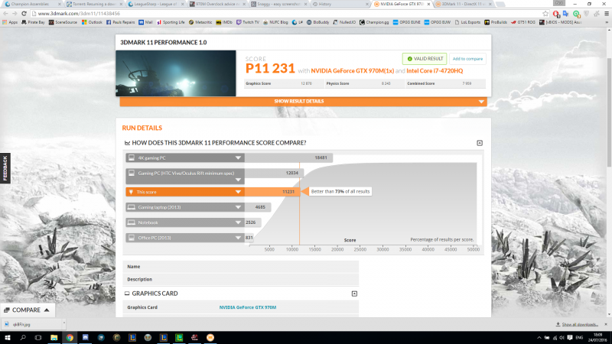Click the Valid Result badge
Screen dimensions: 612x344
tap(425, 59)
